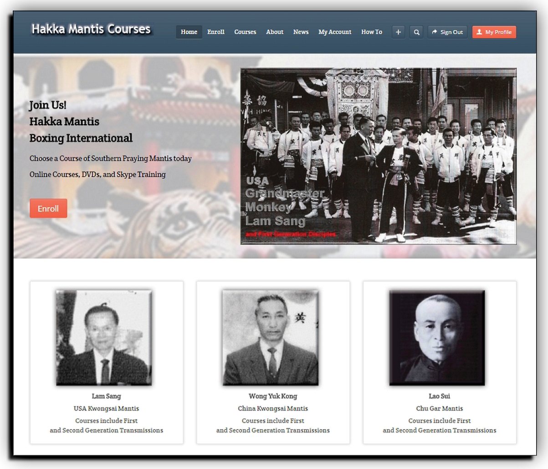
Task: Navigate to My Account
Action: pos(335,32)
